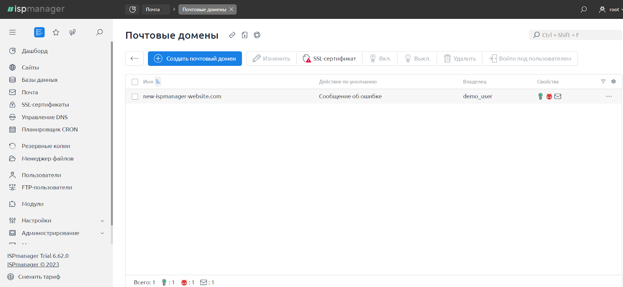Viewport: 623px width, 287px height.
Task: Click the footer envelope count icon
Action: pos(204,282)
